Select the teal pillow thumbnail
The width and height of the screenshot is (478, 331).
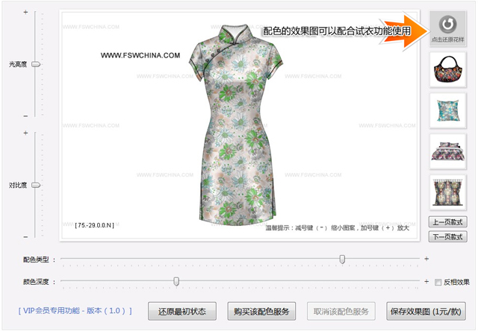pyautogui.click(x=448, y=110)
